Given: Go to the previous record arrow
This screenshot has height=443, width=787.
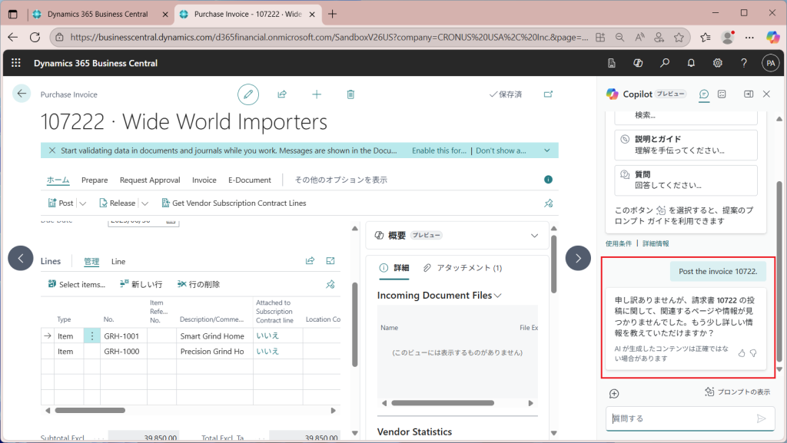Looking at the screenshot, I should pyautogui.click(x=21, y=258).
